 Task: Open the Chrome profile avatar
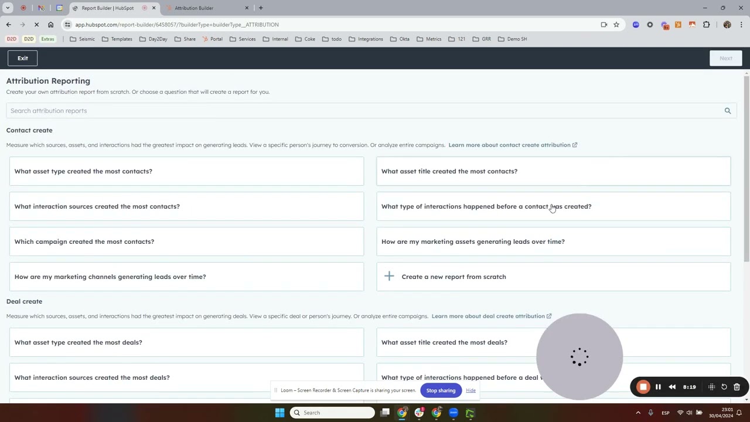click(x=727, y=25)
